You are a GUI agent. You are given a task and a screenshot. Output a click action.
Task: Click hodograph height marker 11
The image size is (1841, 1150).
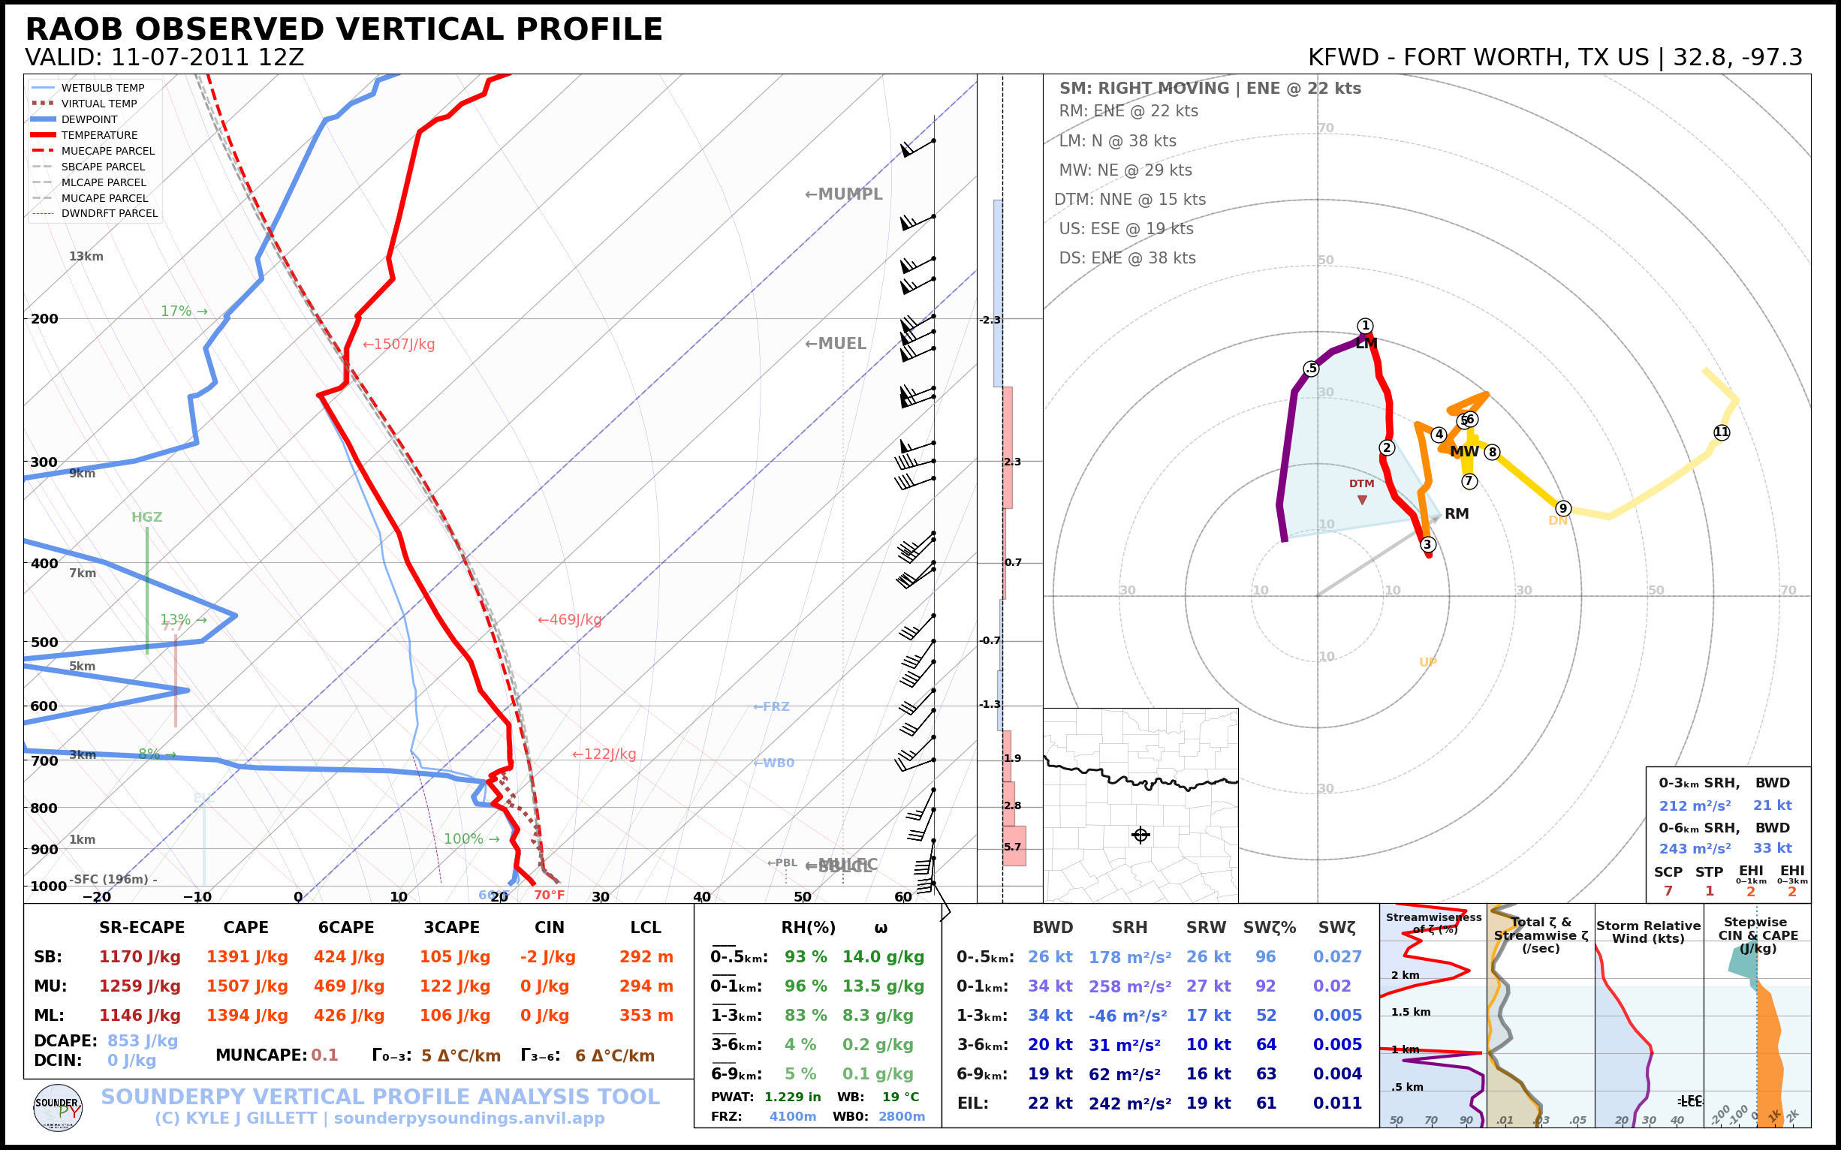pyautogui.click(x=1722, y=432)
